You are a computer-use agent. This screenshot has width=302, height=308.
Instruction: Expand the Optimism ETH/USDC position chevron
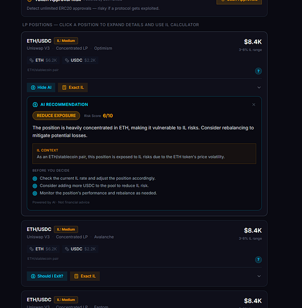tap(259, 87)
